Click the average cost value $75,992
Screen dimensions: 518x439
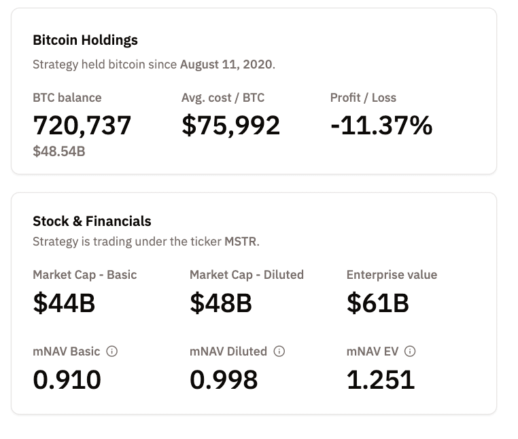[x=231, y=126]
